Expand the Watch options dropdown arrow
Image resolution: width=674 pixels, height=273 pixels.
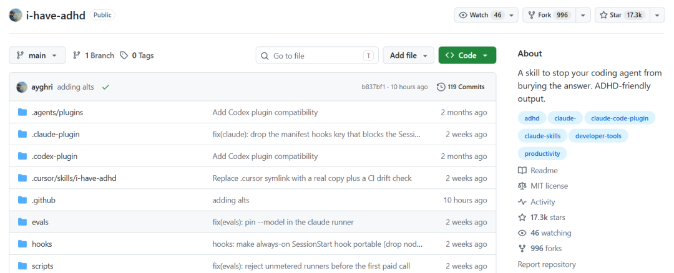click(511, 15)
